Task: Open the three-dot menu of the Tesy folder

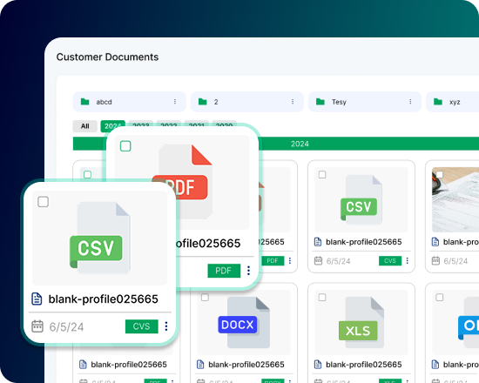Action: 410,101
